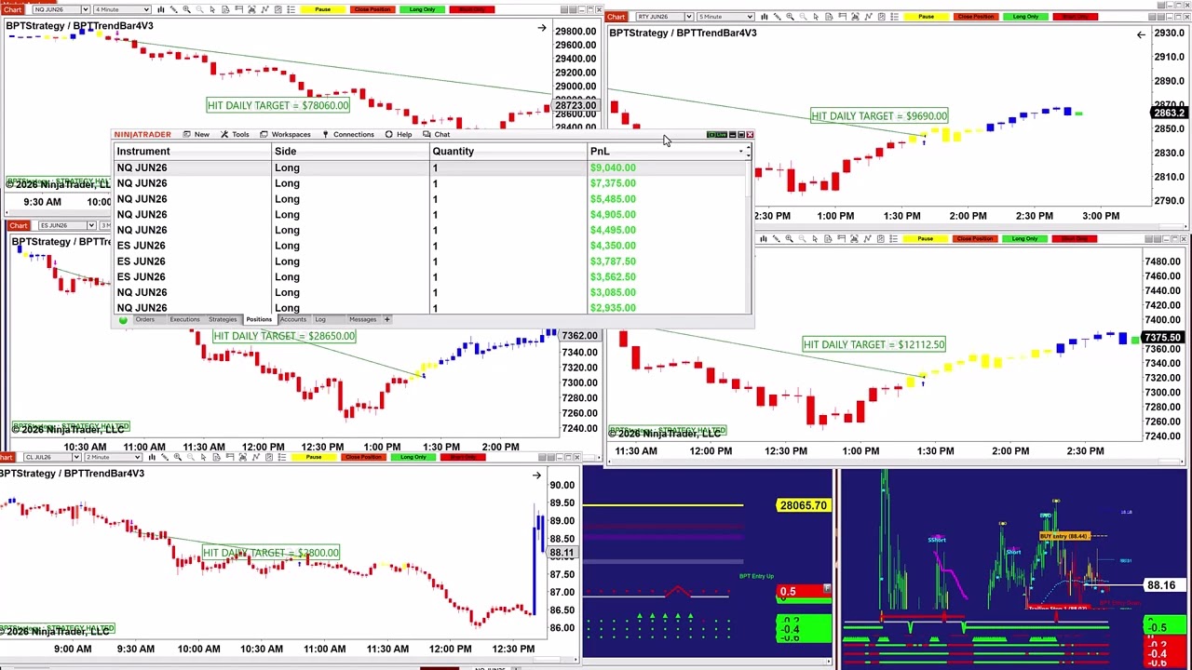Toggle Long Only on NQ chart
Image resolution: width=1192 pixels, height=670 pixels.
coord(422,9)
